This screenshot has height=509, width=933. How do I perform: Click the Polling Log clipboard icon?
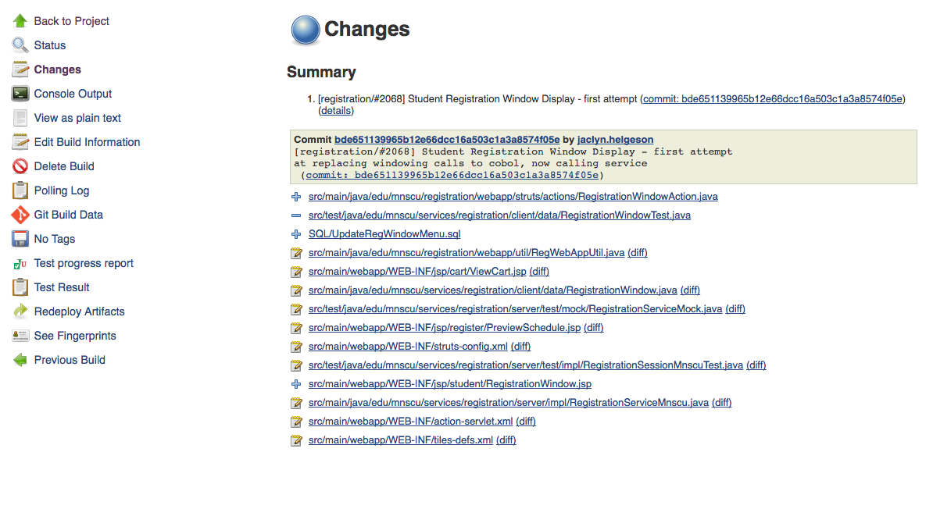click(20, 190)
